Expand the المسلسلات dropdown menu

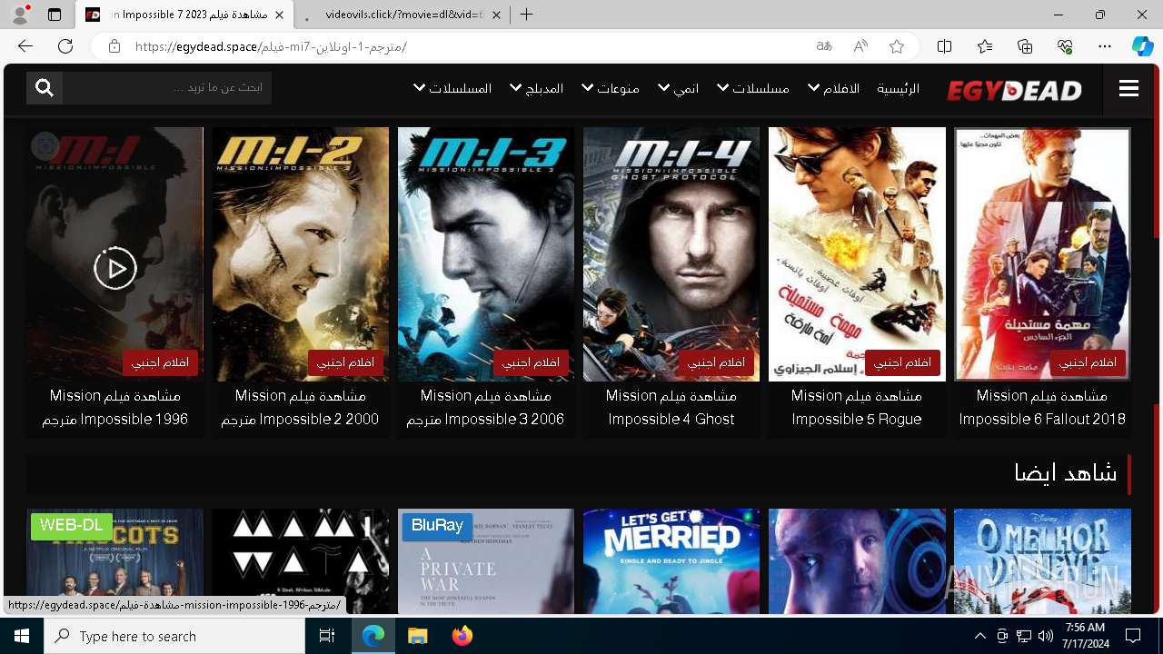[452, 88]
